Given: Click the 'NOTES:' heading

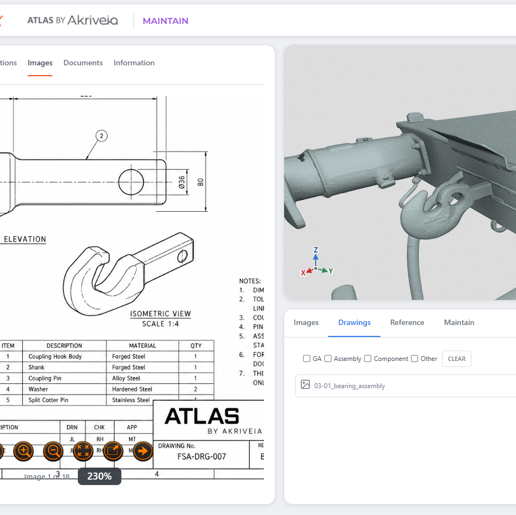Looking at the screenshot, I should [x=250, y=281].
